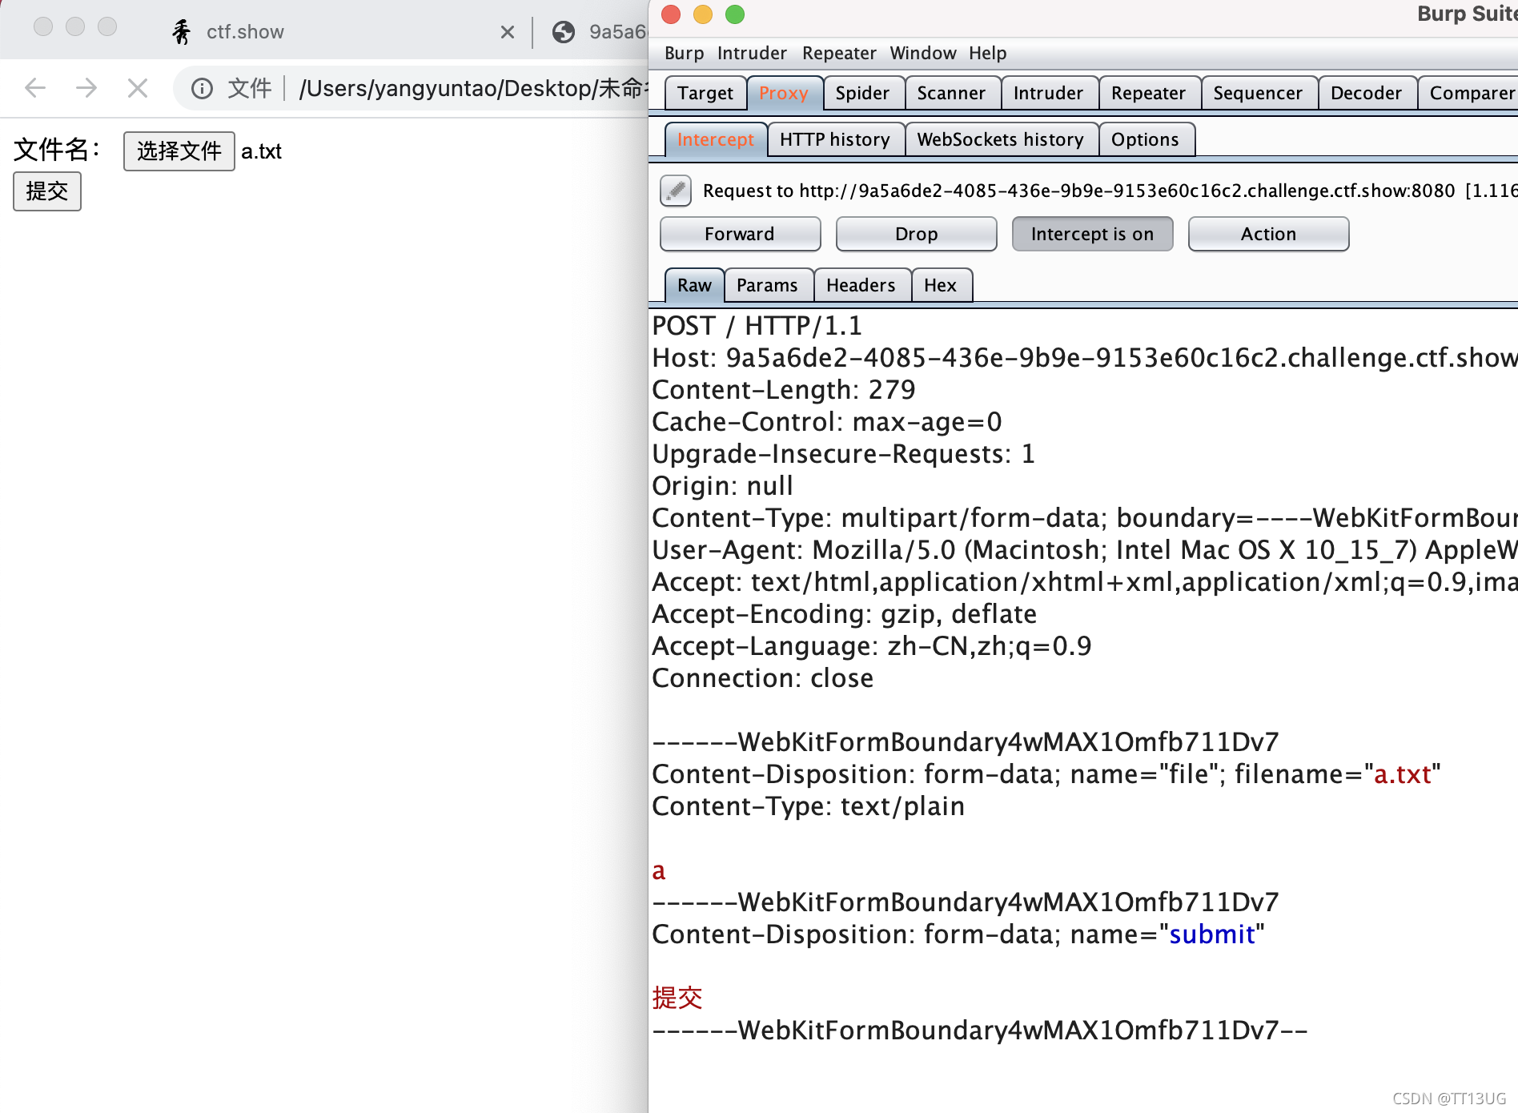Open the Decoder tab
Viewport: 1518px width, 1113px height.
coord(1366,93)
